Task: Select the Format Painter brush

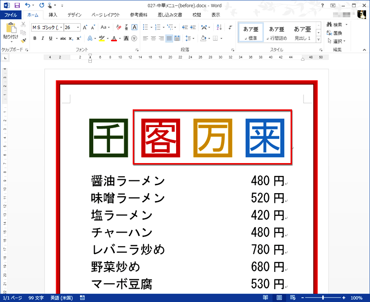Action: 23,41
